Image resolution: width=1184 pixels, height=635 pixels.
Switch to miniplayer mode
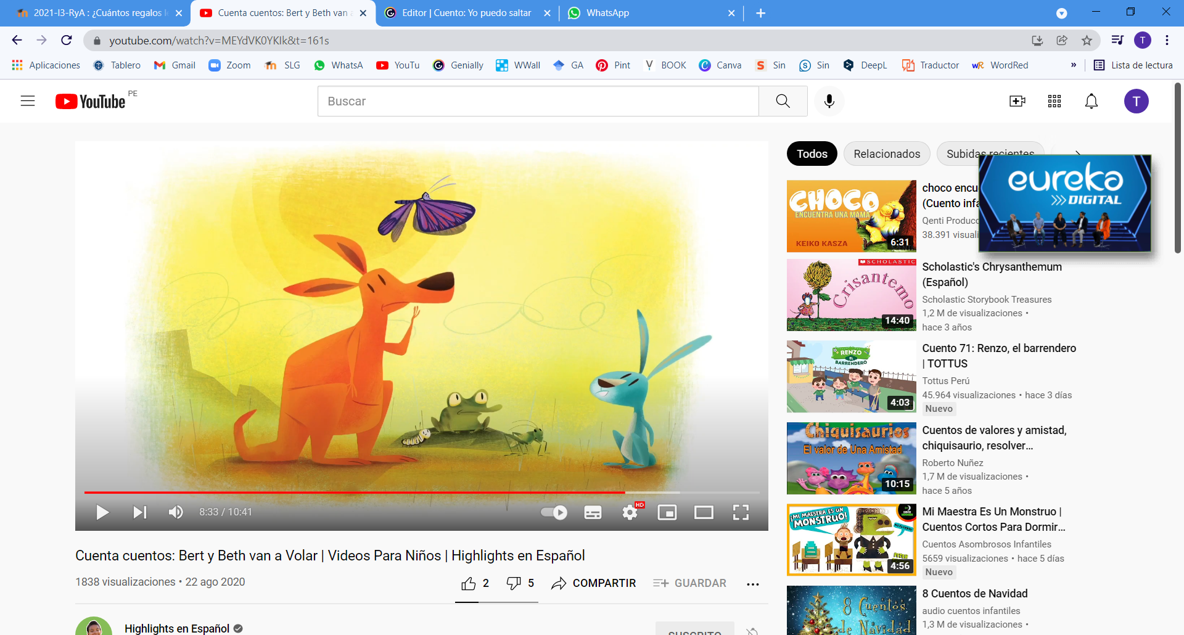pos(667,512)
